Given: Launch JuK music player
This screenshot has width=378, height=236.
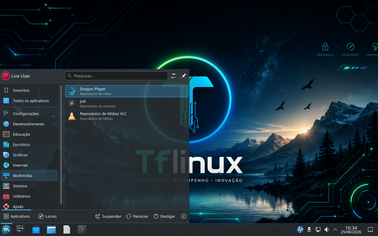Looking at the screenshot, I should tap(126, 104).
